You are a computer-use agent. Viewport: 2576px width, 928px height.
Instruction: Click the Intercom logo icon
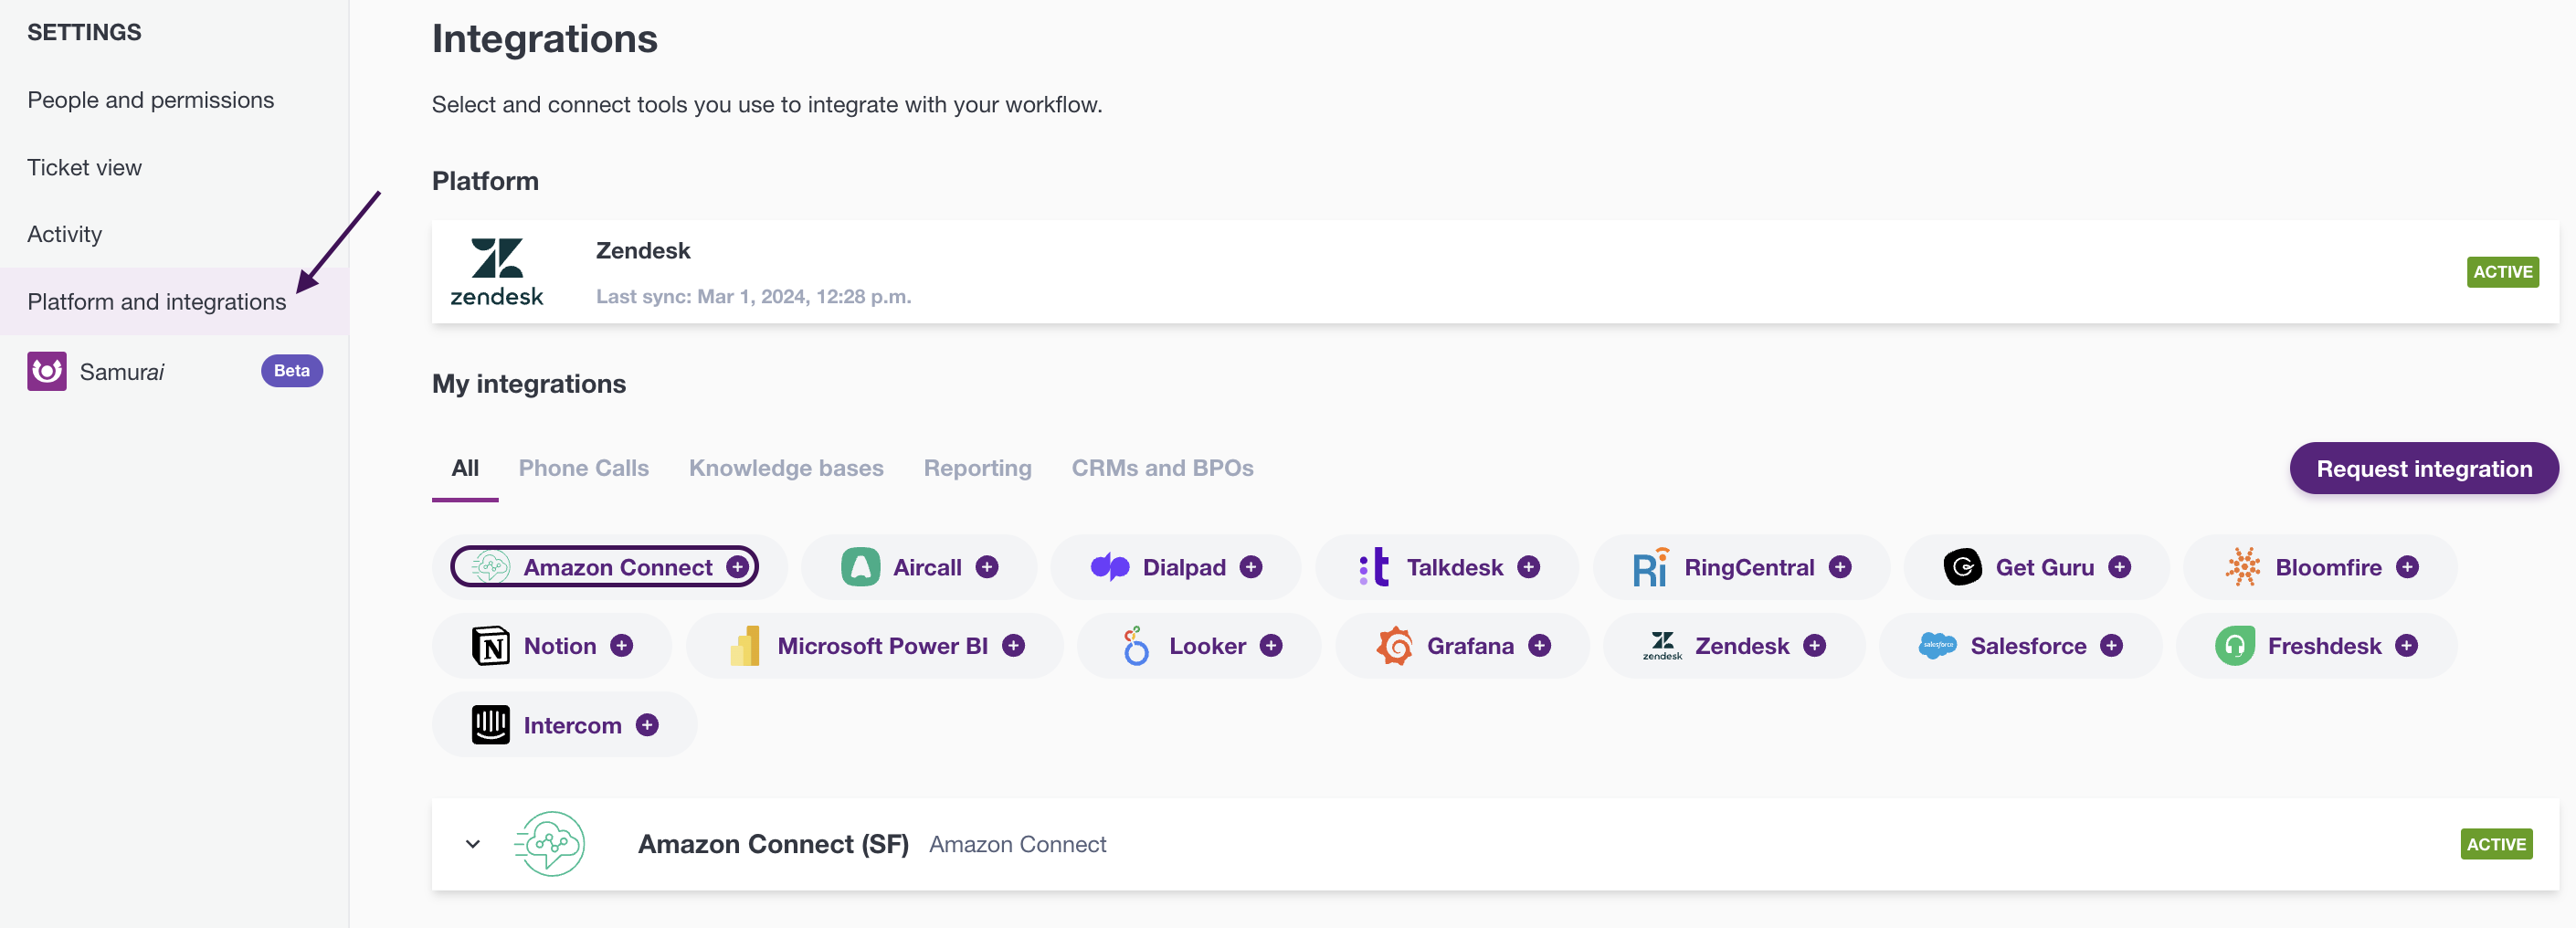pos(491,725)
